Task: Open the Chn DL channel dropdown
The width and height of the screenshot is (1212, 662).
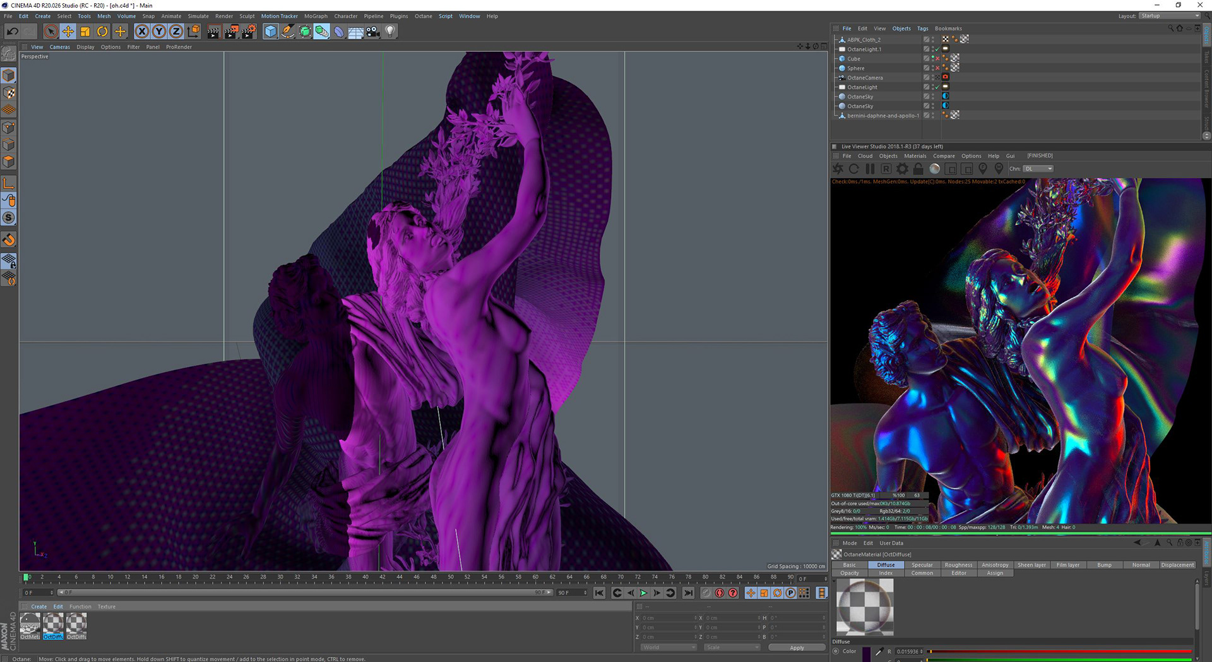Action: point(1038,169)
